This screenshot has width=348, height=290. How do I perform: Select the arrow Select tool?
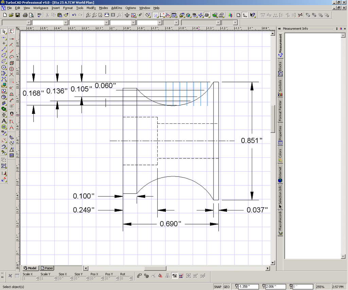coord(4,31)
